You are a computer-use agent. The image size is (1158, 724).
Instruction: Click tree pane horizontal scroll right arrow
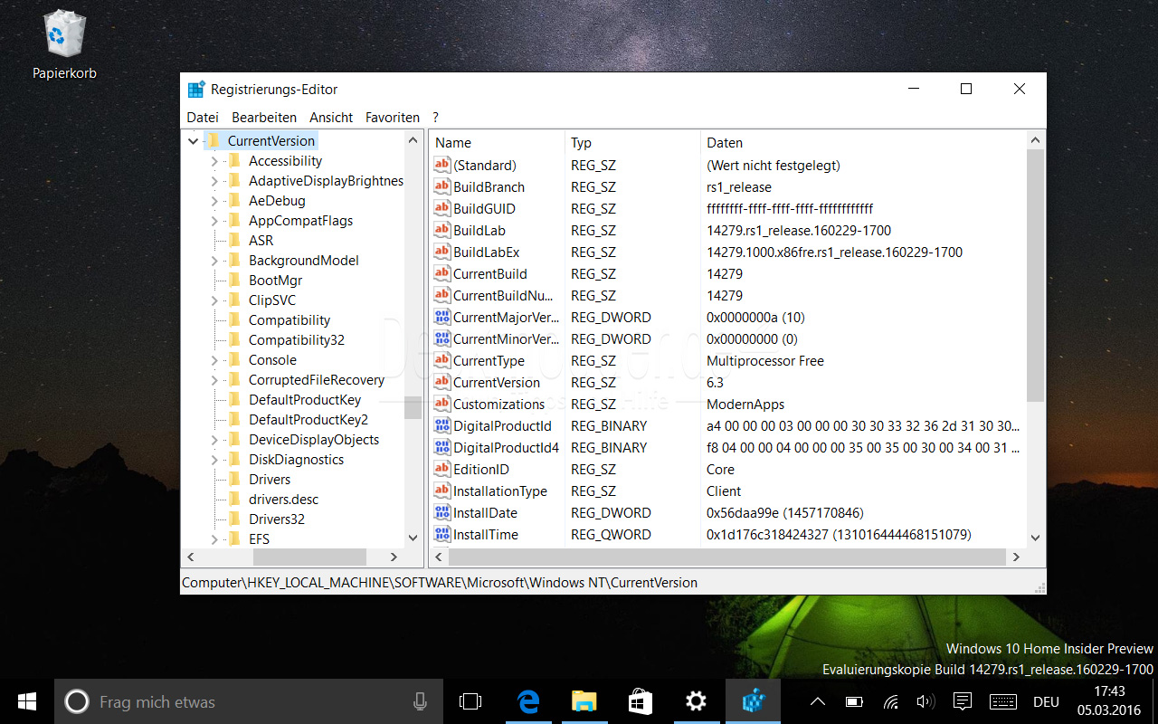[394, 557]
